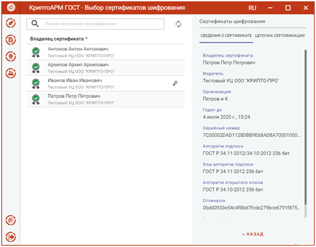Click signature algorithm value ГОСТ Р 34.11-2012/34.10-2012
The image size is (316, 247).
246,153
